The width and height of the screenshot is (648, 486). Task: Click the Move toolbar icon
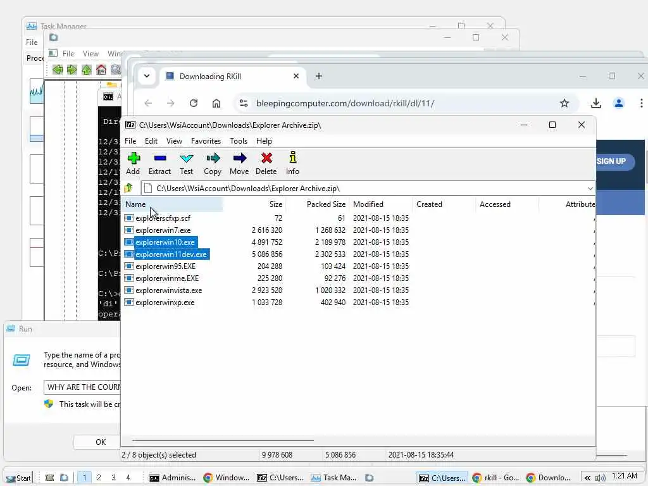239,164
